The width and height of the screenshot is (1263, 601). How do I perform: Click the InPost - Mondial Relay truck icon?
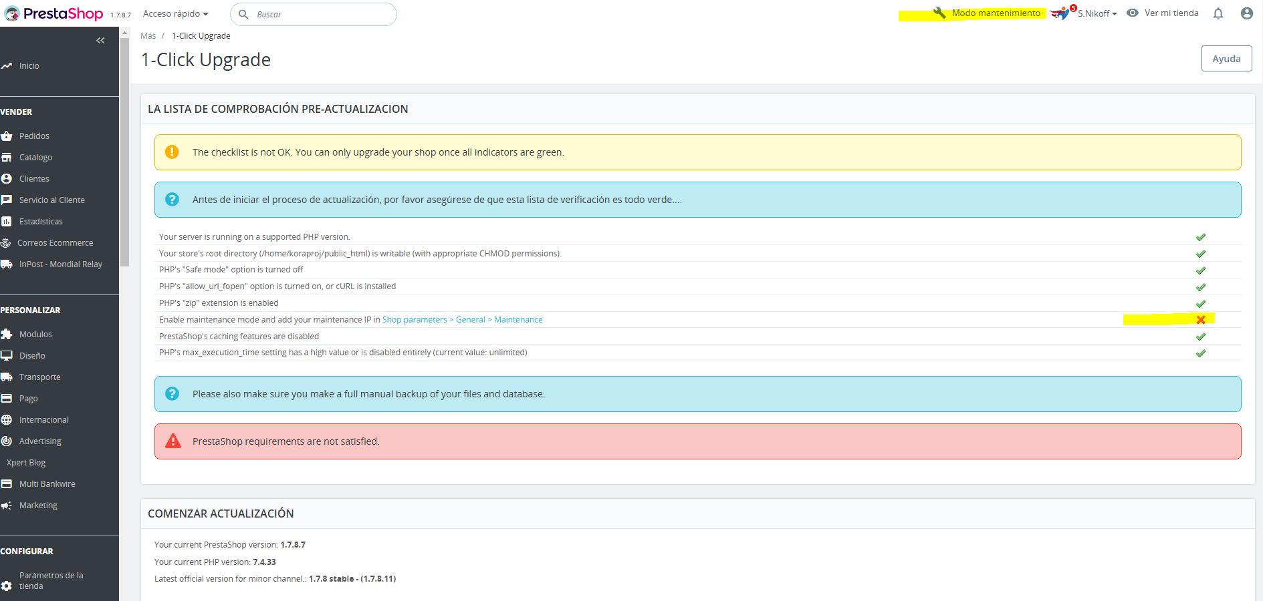[7, 264]
